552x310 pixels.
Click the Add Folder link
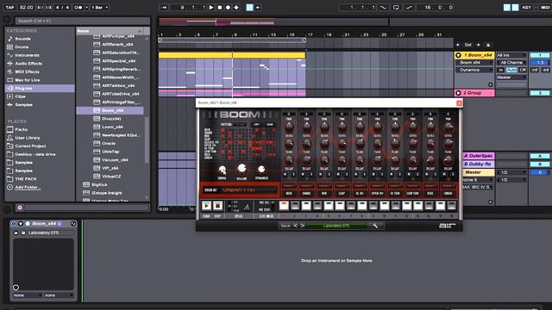[28, 188]
